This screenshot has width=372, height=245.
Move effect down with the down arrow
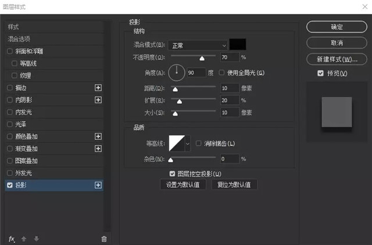click(36, 239)
